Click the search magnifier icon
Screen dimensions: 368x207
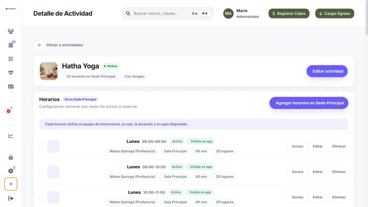pyautogui.click(x=128, y=14)
